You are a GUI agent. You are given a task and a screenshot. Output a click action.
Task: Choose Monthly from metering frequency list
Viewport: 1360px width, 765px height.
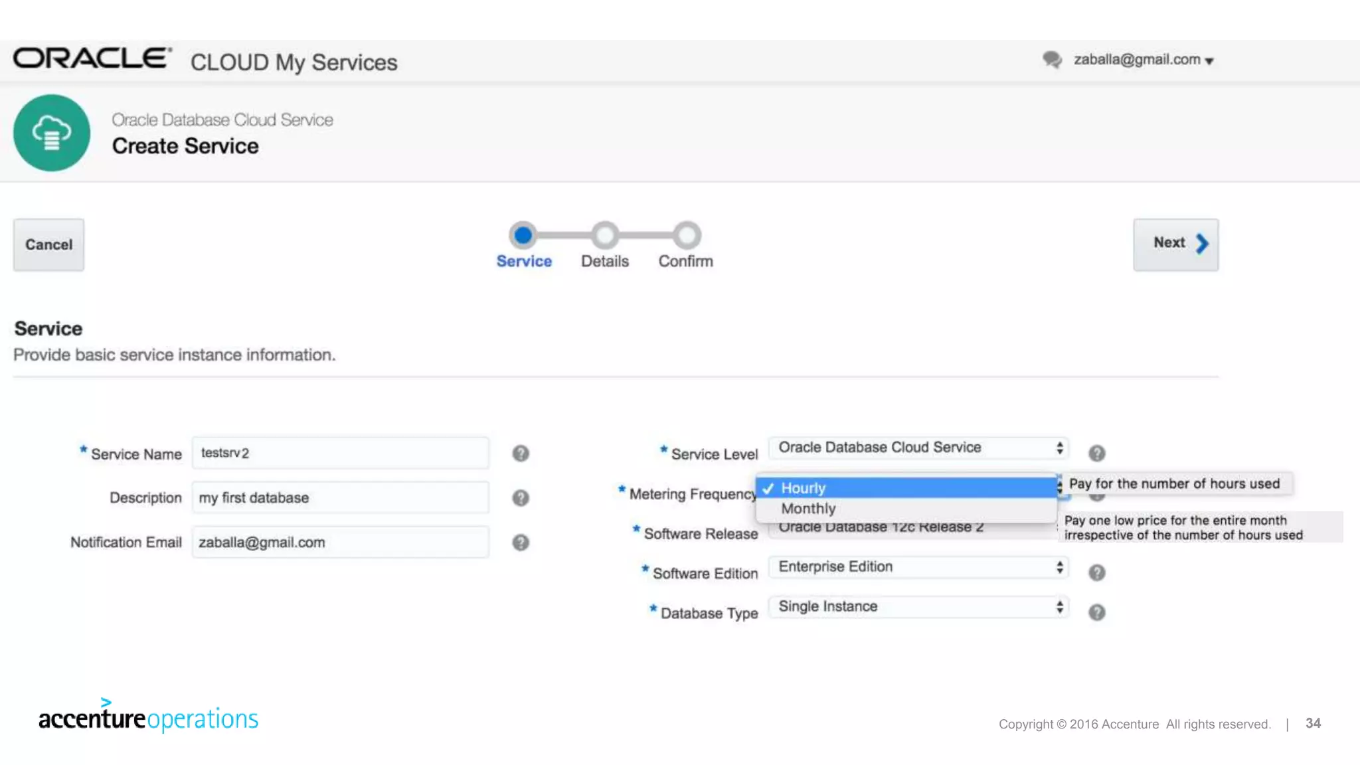coord(808,509)
